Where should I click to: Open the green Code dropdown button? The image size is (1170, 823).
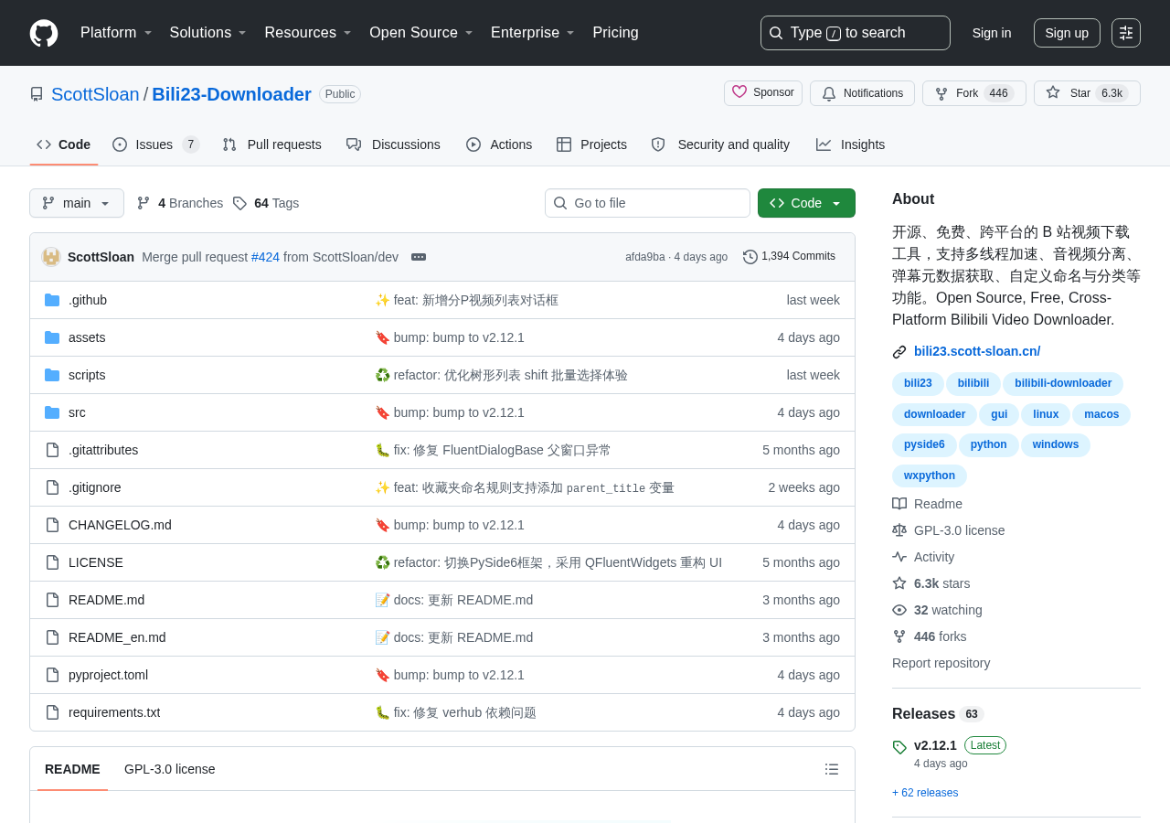coord(806,203)
